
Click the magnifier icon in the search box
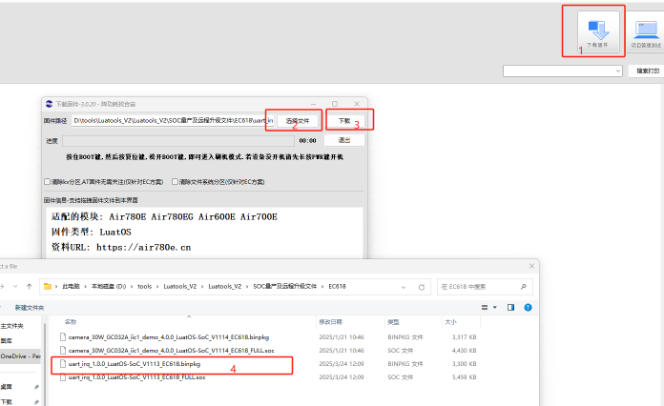[x=524, y=287]
